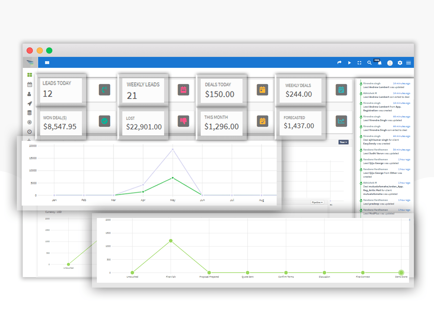Click the share arrow icon in toolbar
This screenshot has width=434, height=325.
coord(339,63)
